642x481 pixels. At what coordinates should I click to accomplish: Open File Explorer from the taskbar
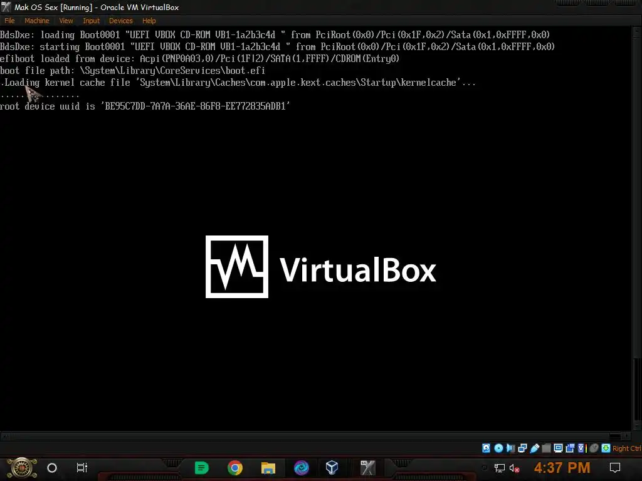point(268,467)
